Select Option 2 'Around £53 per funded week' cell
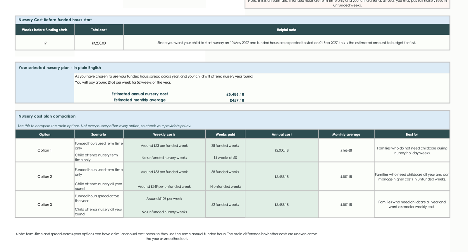Screen dimensions: 468x252 [x=164, y=172]
